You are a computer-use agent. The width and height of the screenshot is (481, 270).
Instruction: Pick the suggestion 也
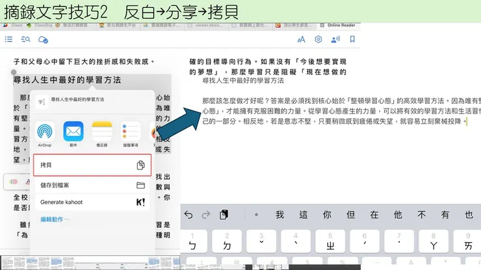pyautogui.click(x=469, y=215)
